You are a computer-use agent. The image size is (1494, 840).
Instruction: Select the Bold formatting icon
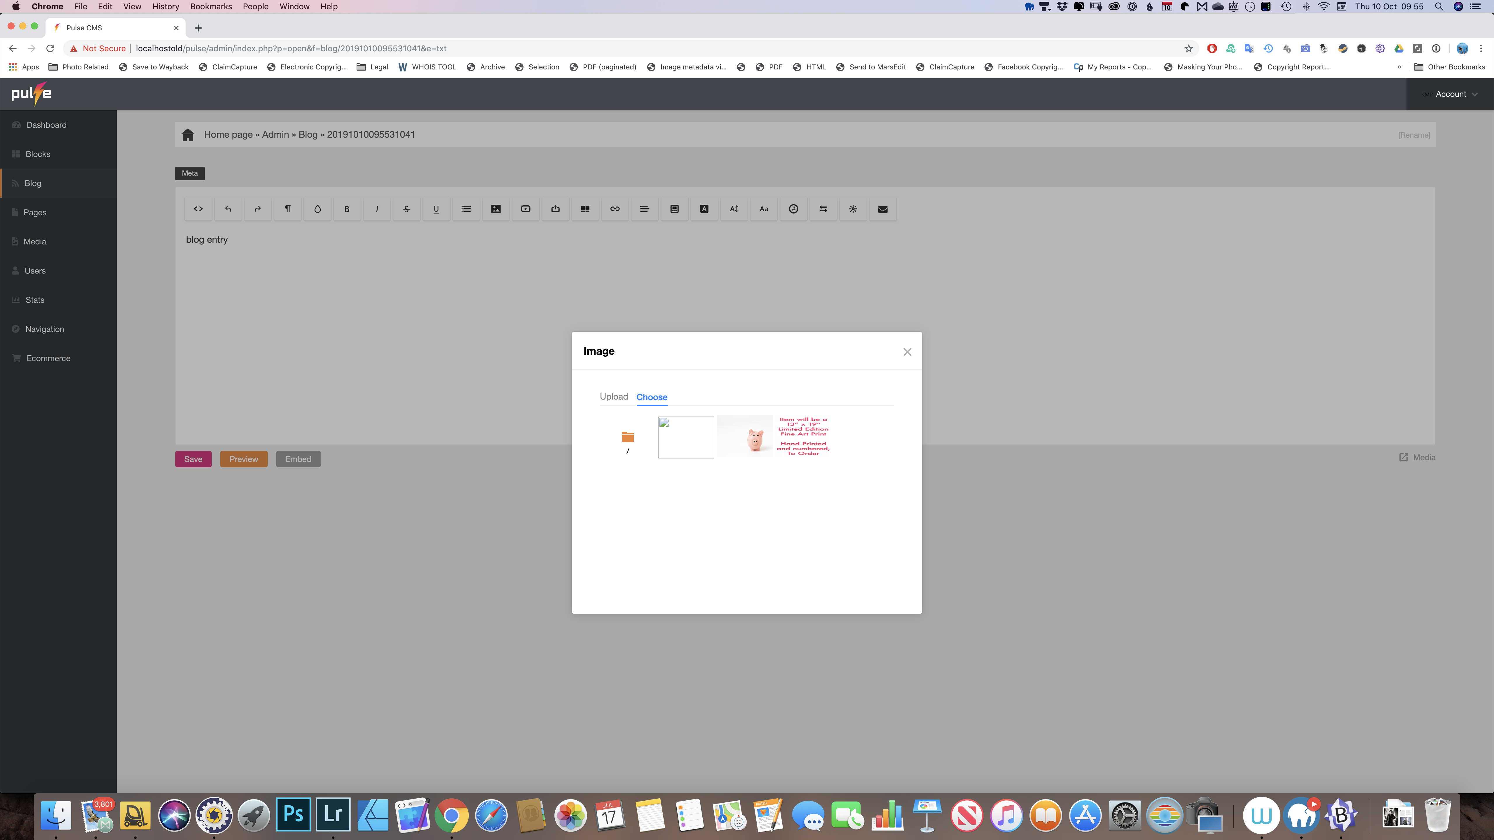point(347,209)
